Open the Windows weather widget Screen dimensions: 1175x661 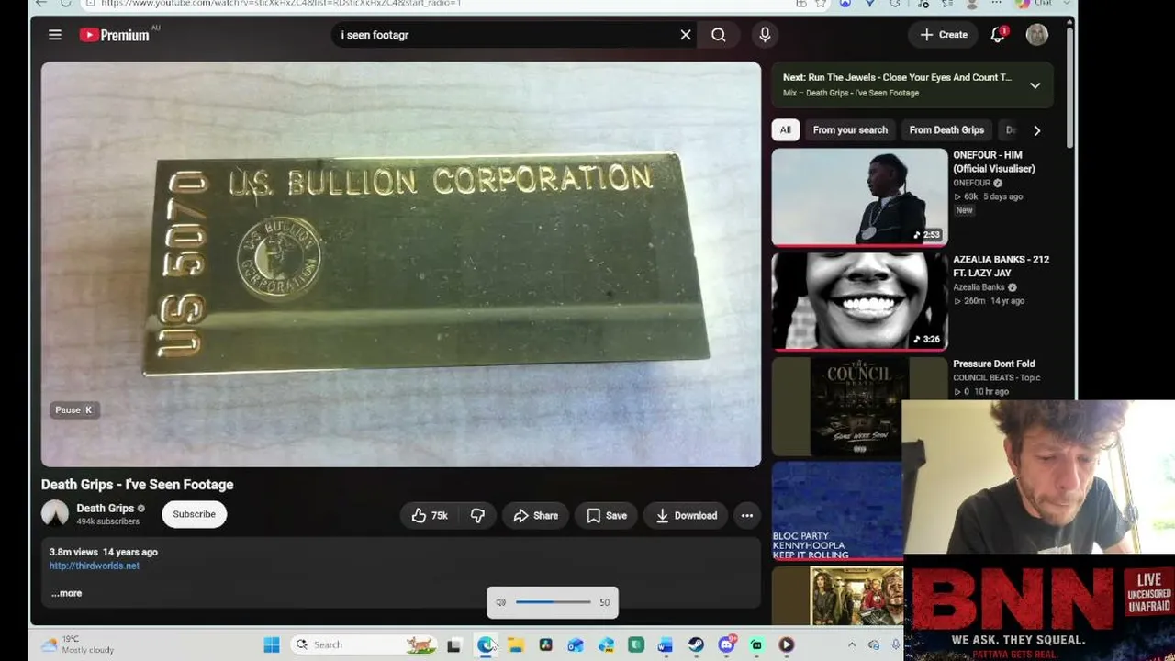pyautogui.click(x=78, y=644)
